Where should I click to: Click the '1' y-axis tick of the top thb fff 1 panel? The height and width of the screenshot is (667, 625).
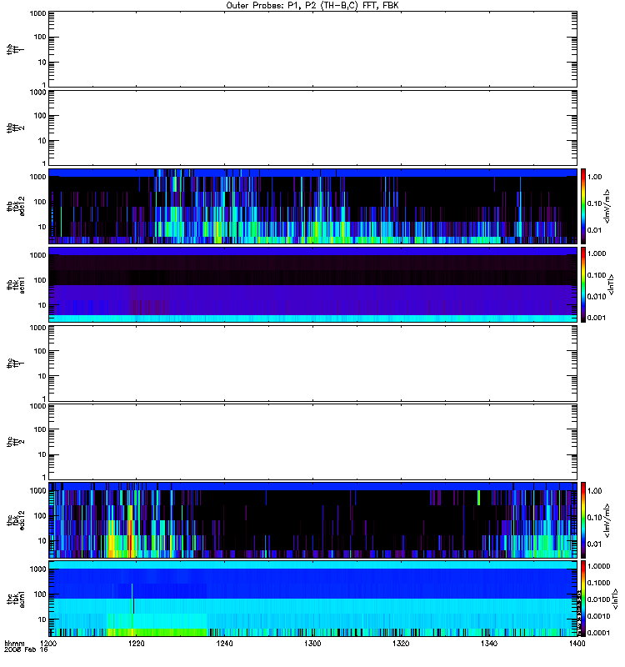44,85
